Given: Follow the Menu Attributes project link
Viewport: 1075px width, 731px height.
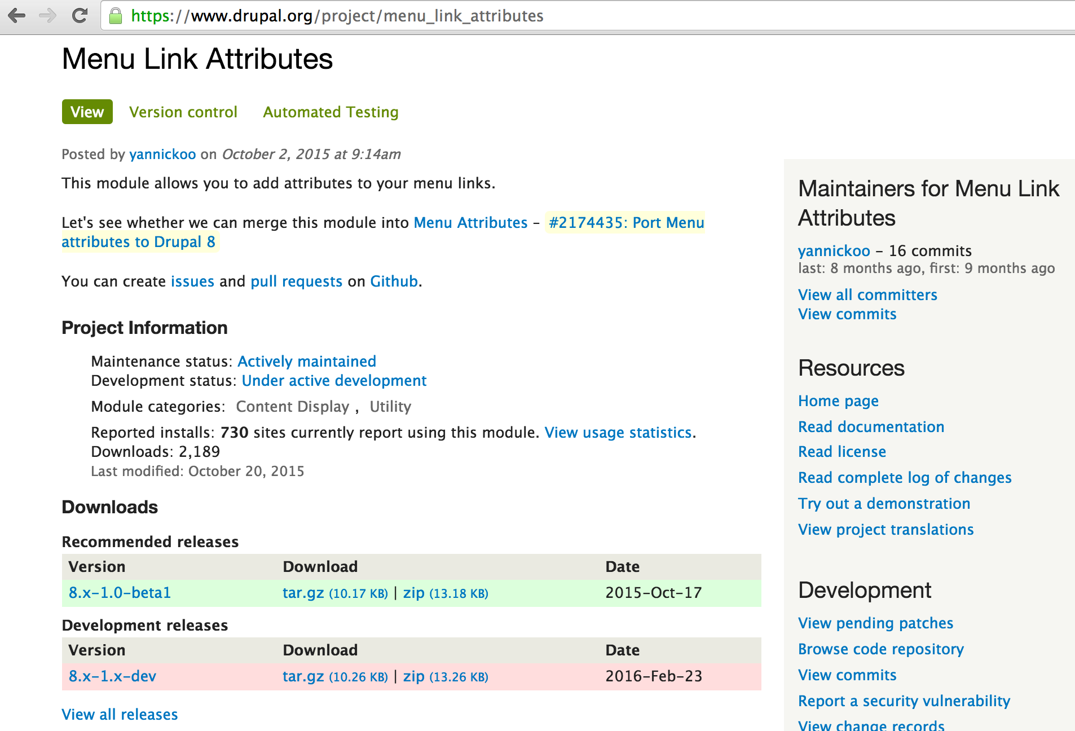Looking at the screenshot, I should click(470, 222).
